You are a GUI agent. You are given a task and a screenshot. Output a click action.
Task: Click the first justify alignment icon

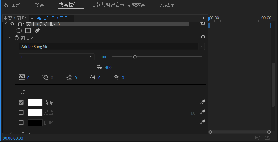click(x=55, y=67)
